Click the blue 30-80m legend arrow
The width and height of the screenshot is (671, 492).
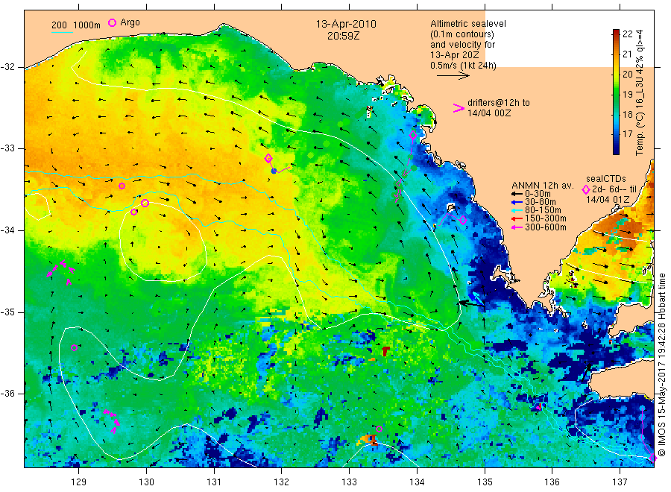pyautogui.click(x=517, y=202)
